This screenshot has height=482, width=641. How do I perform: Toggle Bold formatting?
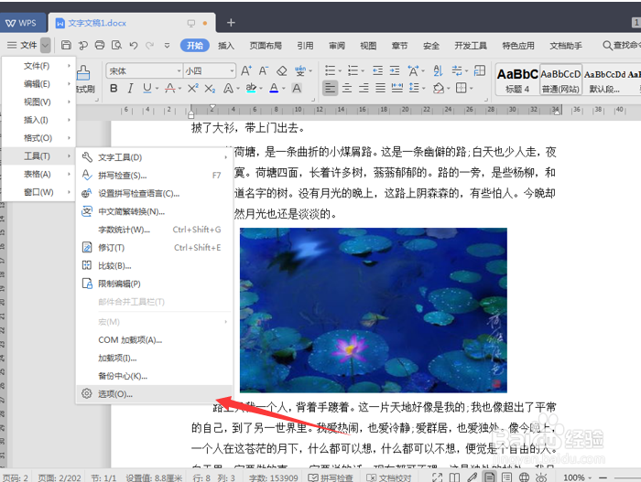[x=114, y=88]
